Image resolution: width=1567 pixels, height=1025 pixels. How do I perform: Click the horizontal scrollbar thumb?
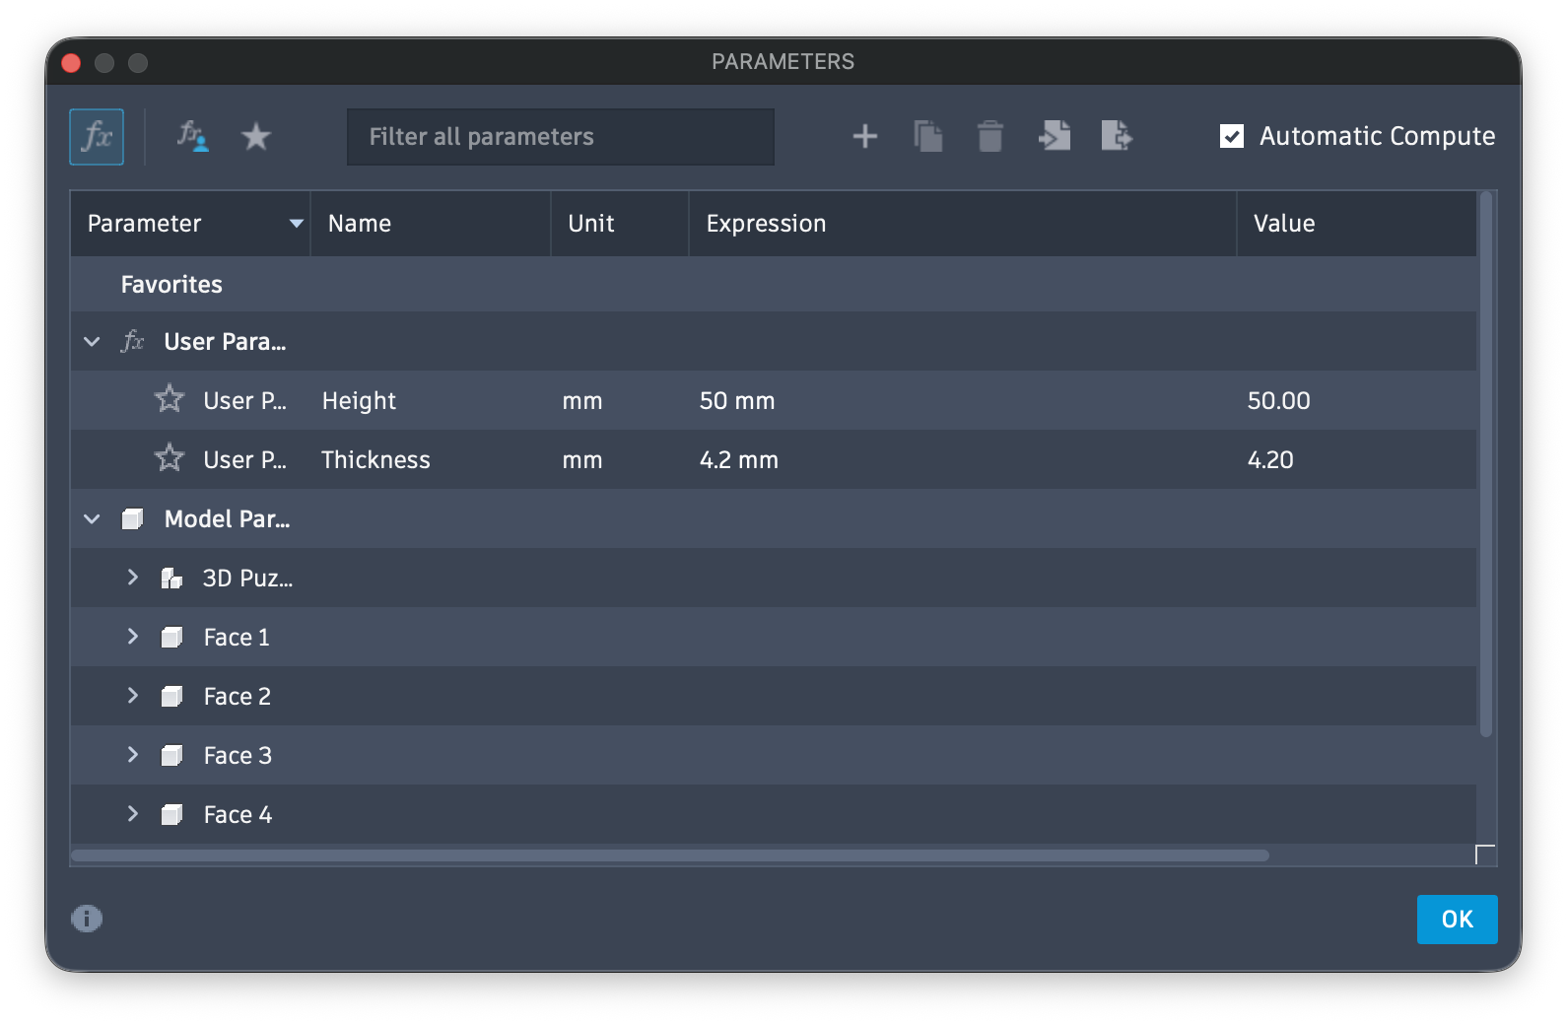click(670, 855)
